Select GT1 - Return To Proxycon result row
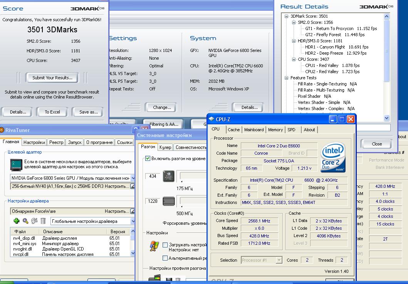The height and width of the screenshot is (284, 408). pyautogui.click(x=341, y=28)
